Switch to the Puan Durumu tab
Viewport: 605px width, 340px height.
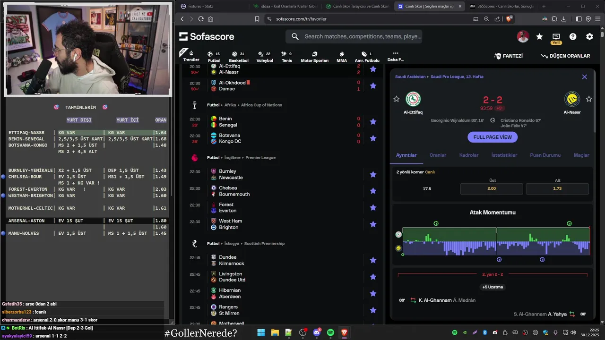545,155
